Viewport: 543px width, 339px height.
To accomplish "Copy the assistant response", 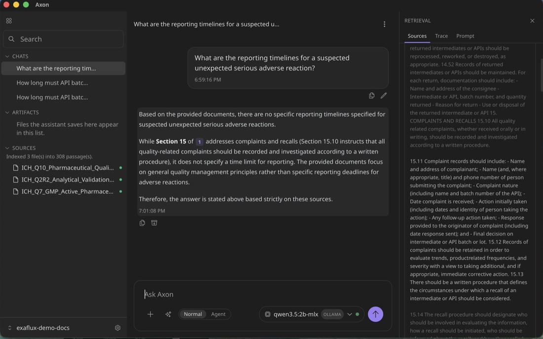I will tap(142, 223).
